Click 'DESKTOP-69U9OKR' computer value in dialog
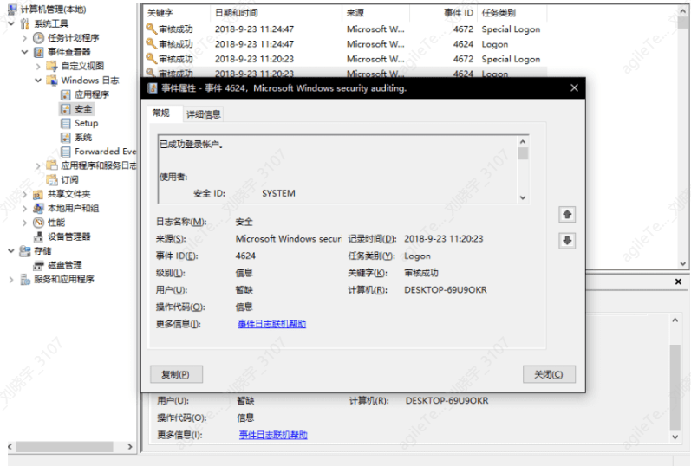 [x=446, y=290]
